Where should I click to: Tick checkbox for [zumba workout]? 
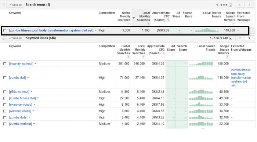[5, 124]
